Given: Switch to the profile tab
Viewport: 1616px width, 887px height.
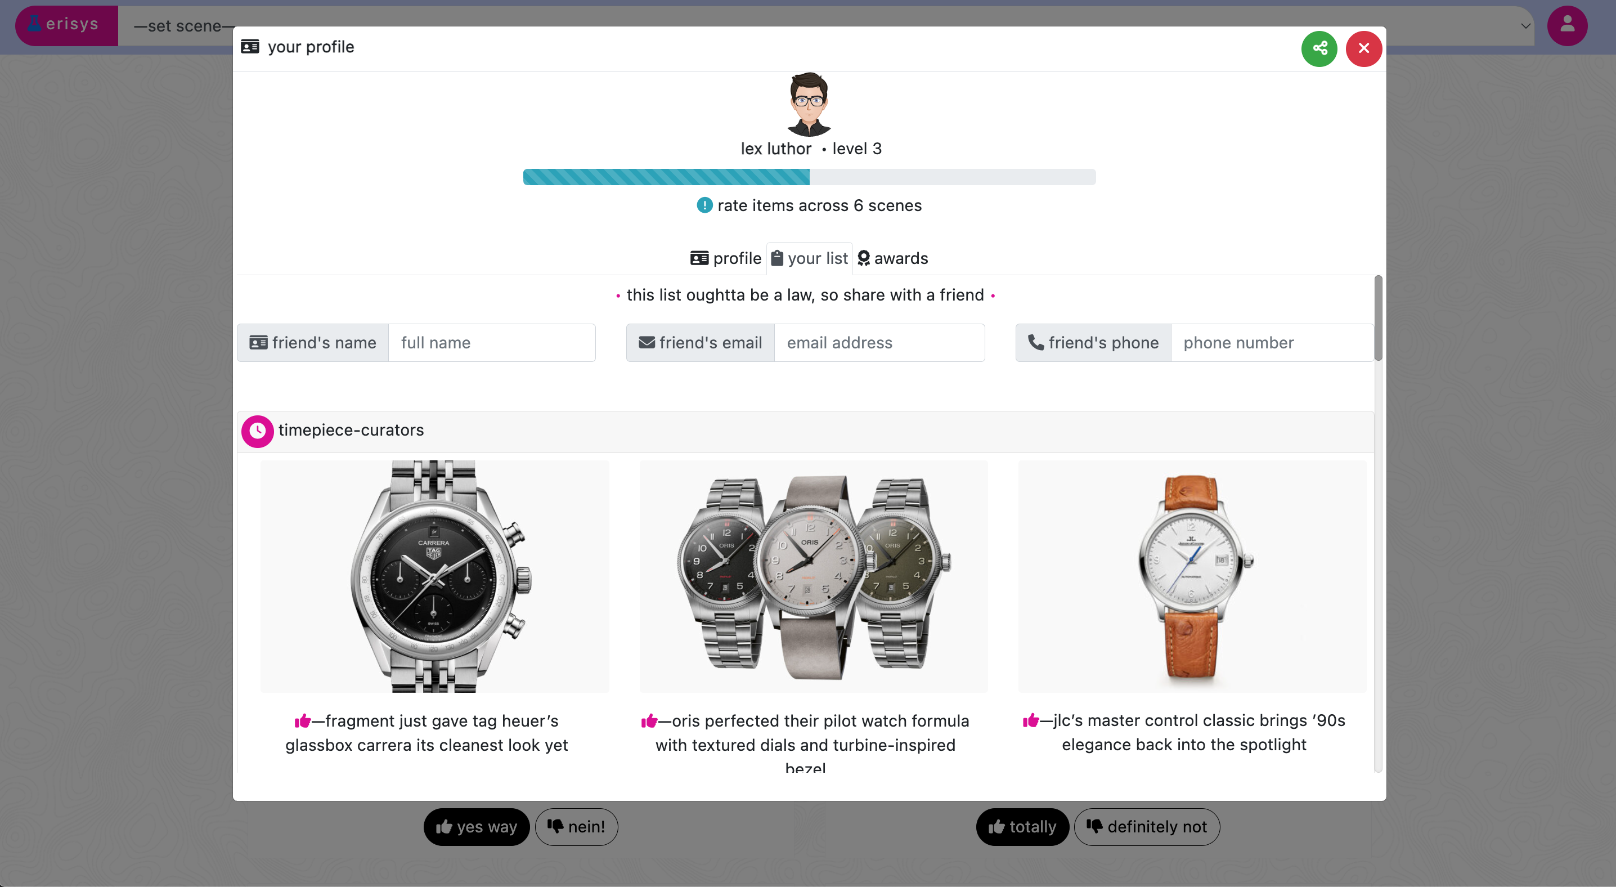Looking at the screenshot, I should 725,258.
